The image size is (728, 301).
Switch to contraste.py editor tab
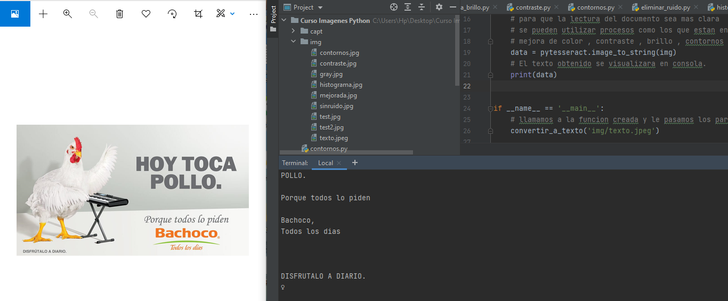(533, 7)
